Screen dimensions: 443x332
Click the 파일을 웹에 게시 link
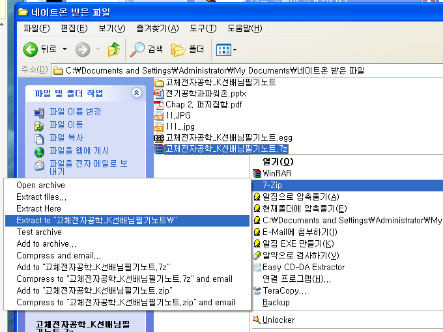click(79, 150)
